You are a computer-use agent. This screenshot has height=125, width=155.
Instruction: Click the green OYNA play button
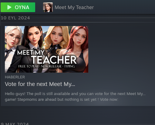click(18, 7)
